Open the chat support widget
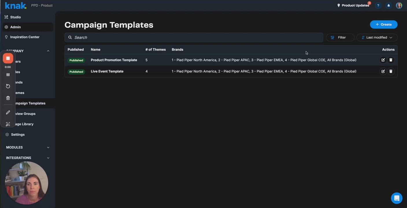The height and width of the screenshot is (208, 407). click(x=397, y=198)
